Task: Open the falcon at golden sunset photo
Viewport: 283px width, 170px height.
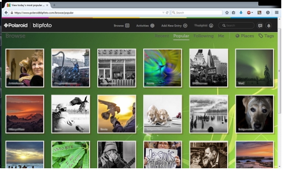Action: coord(117,114)
